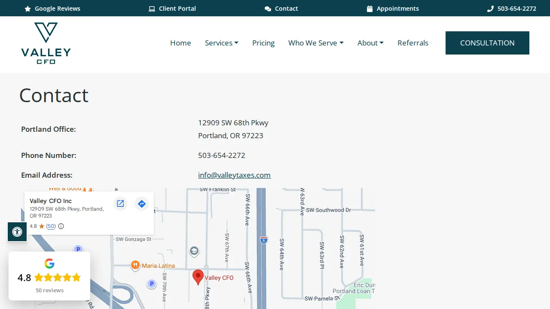Click the Google G logo in reviews badge

(x=49, y=264)
